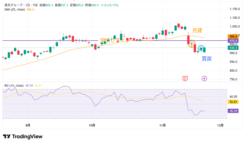The height and width of the screenshot is (144, 245).
Task: Click the TradingView wordmark text
Action: click(x=27, y=136)
